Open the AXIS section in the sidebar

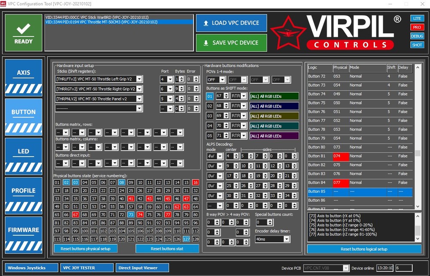(x=24, y=78)
